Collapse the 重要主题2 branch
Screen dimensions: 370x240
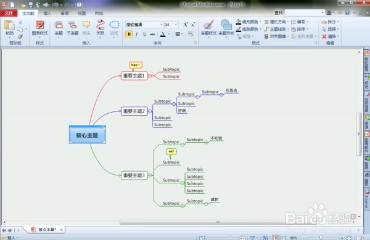click(150, 111)
